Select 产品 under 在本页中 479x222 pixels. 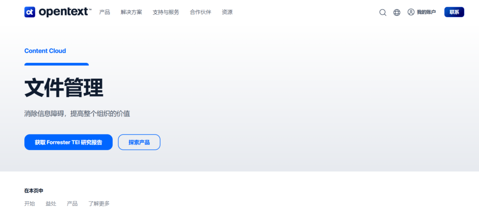pos(72,204)
